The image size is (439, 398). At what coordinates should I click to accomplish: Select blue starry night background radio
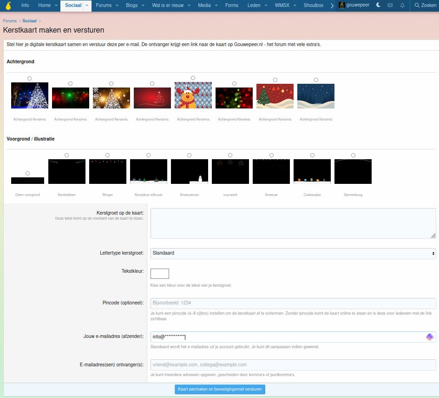coord(316,80)
